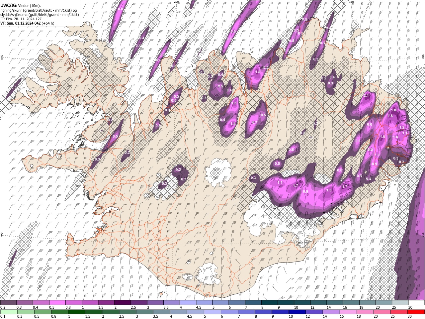Viewport: 425px width, 319px height.
Task: Click darkest green swatch after 1 in rain legend
Action: 77,312
